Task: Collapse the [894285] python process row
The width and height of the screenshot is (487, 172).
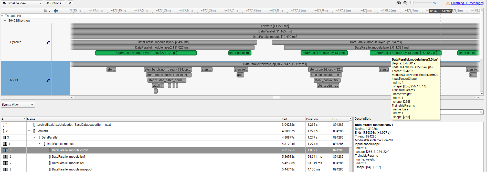Action: coord(5,21)
